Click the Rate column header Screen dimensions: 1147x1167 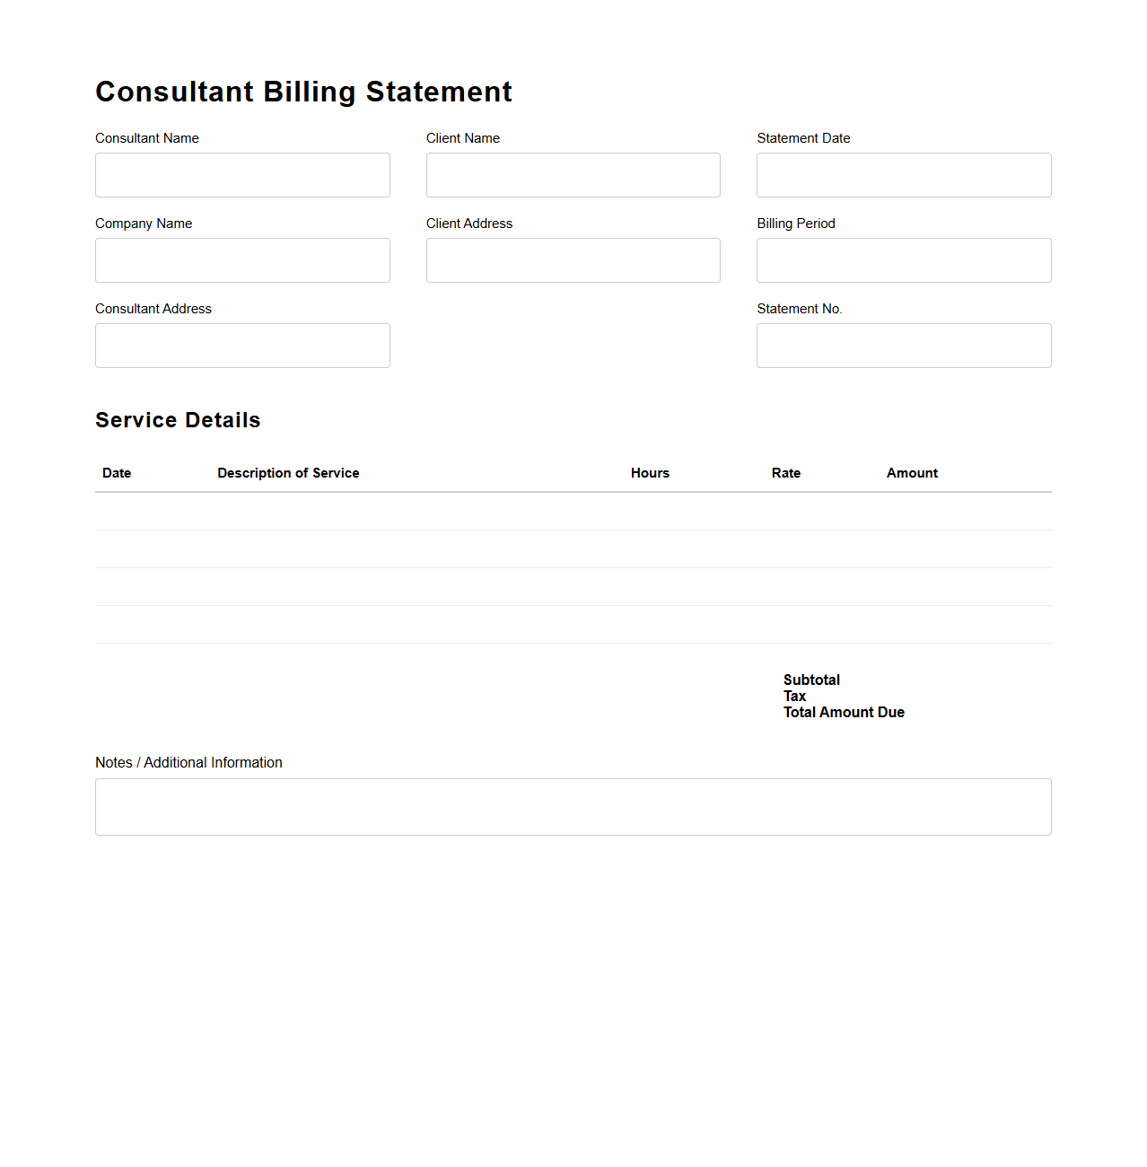[x=786, y=473]
